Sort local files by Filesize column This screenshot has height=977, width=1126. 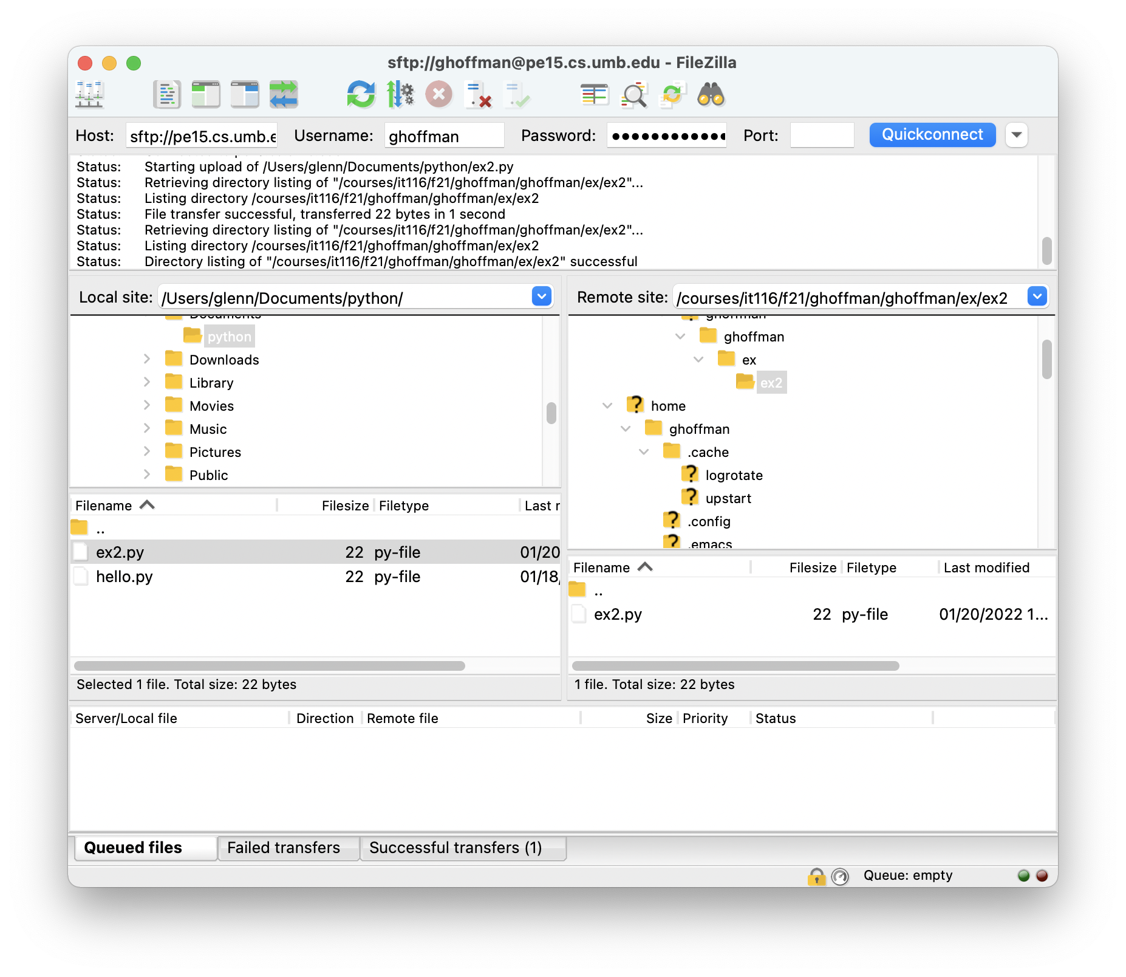pyautogui.click(x=326, y=506)
